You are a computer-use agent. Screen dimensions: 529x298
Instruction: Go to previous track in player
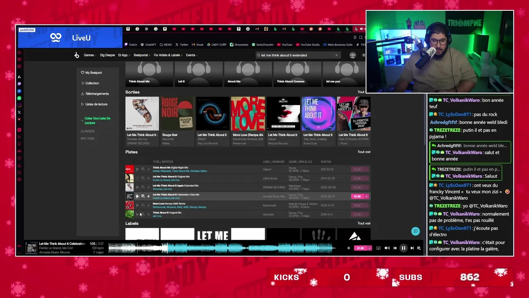pos(395,248)
